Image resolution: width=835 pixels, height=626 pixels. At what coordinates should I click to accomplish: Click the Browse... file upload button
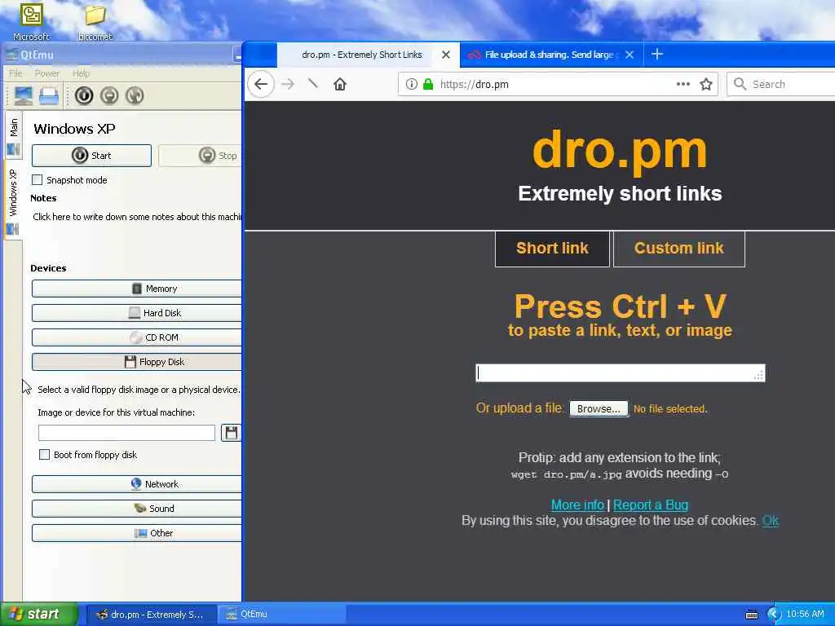coord(599,409)
